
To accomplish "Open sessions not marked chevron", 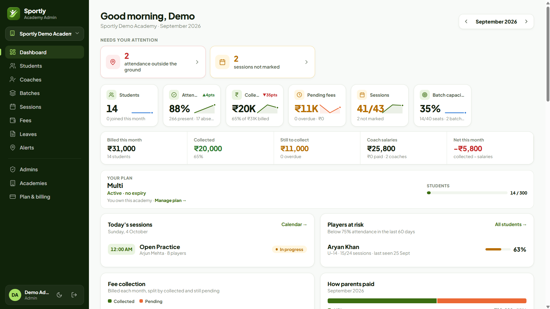I will pos(306,62).
